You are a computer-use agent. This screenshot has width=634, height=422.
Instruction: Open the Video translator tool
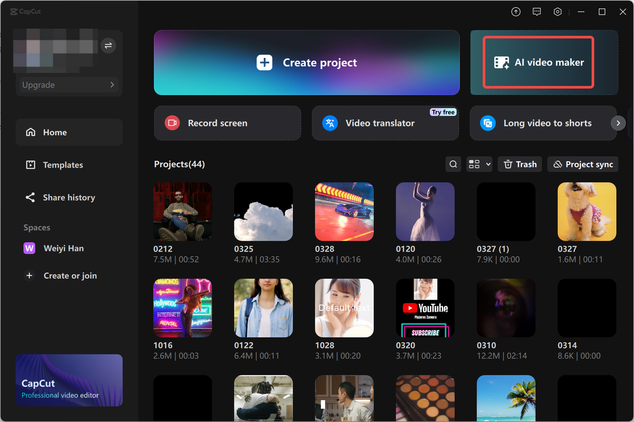pos(385,123)
